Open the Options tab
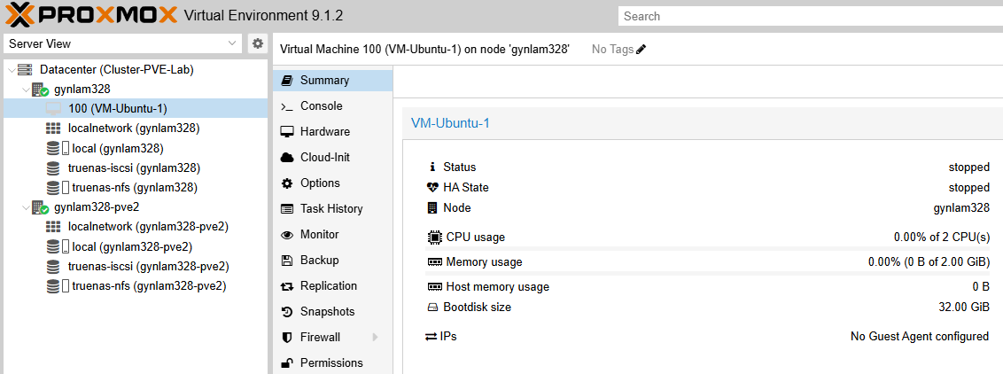The image size is (1003, 374). click(x=332, y=183)
